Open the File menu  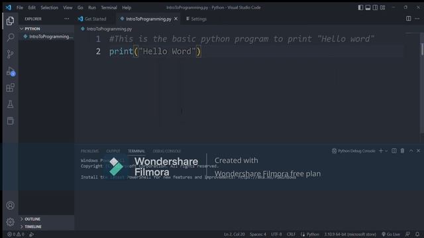(20, 7)
